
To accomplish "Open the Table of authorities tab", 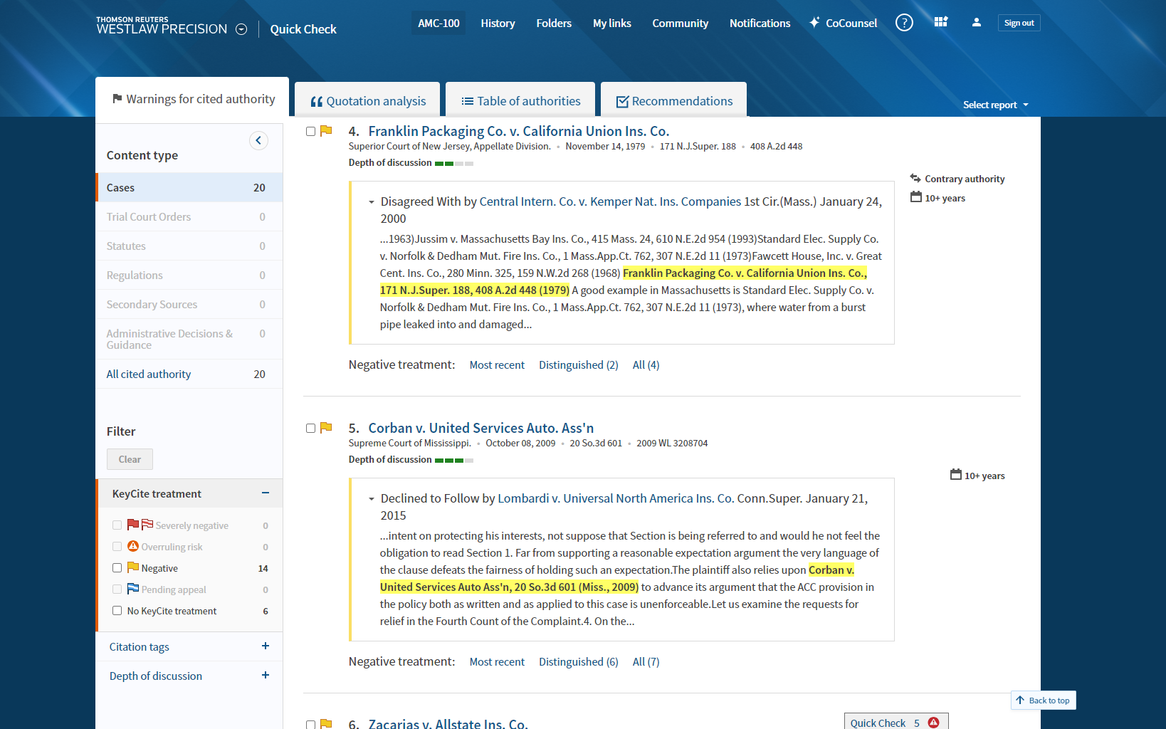I will pyautogui.click(x=520, y=101).
